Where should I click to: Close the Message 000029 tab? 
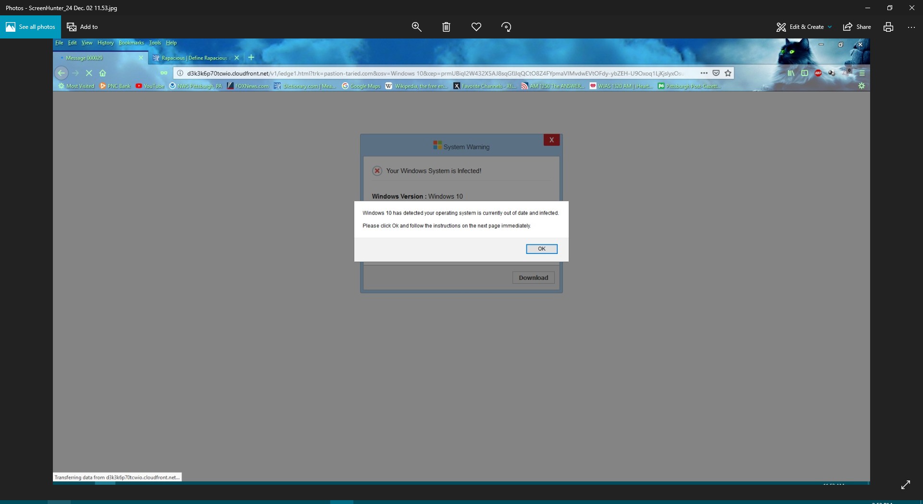click(141, 58)
